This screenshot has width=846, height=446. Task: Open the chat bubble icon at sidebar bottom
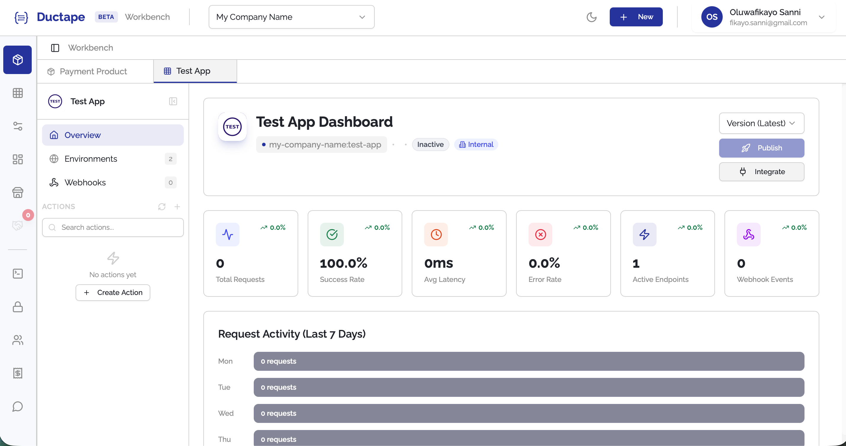[x=17, y=407]
